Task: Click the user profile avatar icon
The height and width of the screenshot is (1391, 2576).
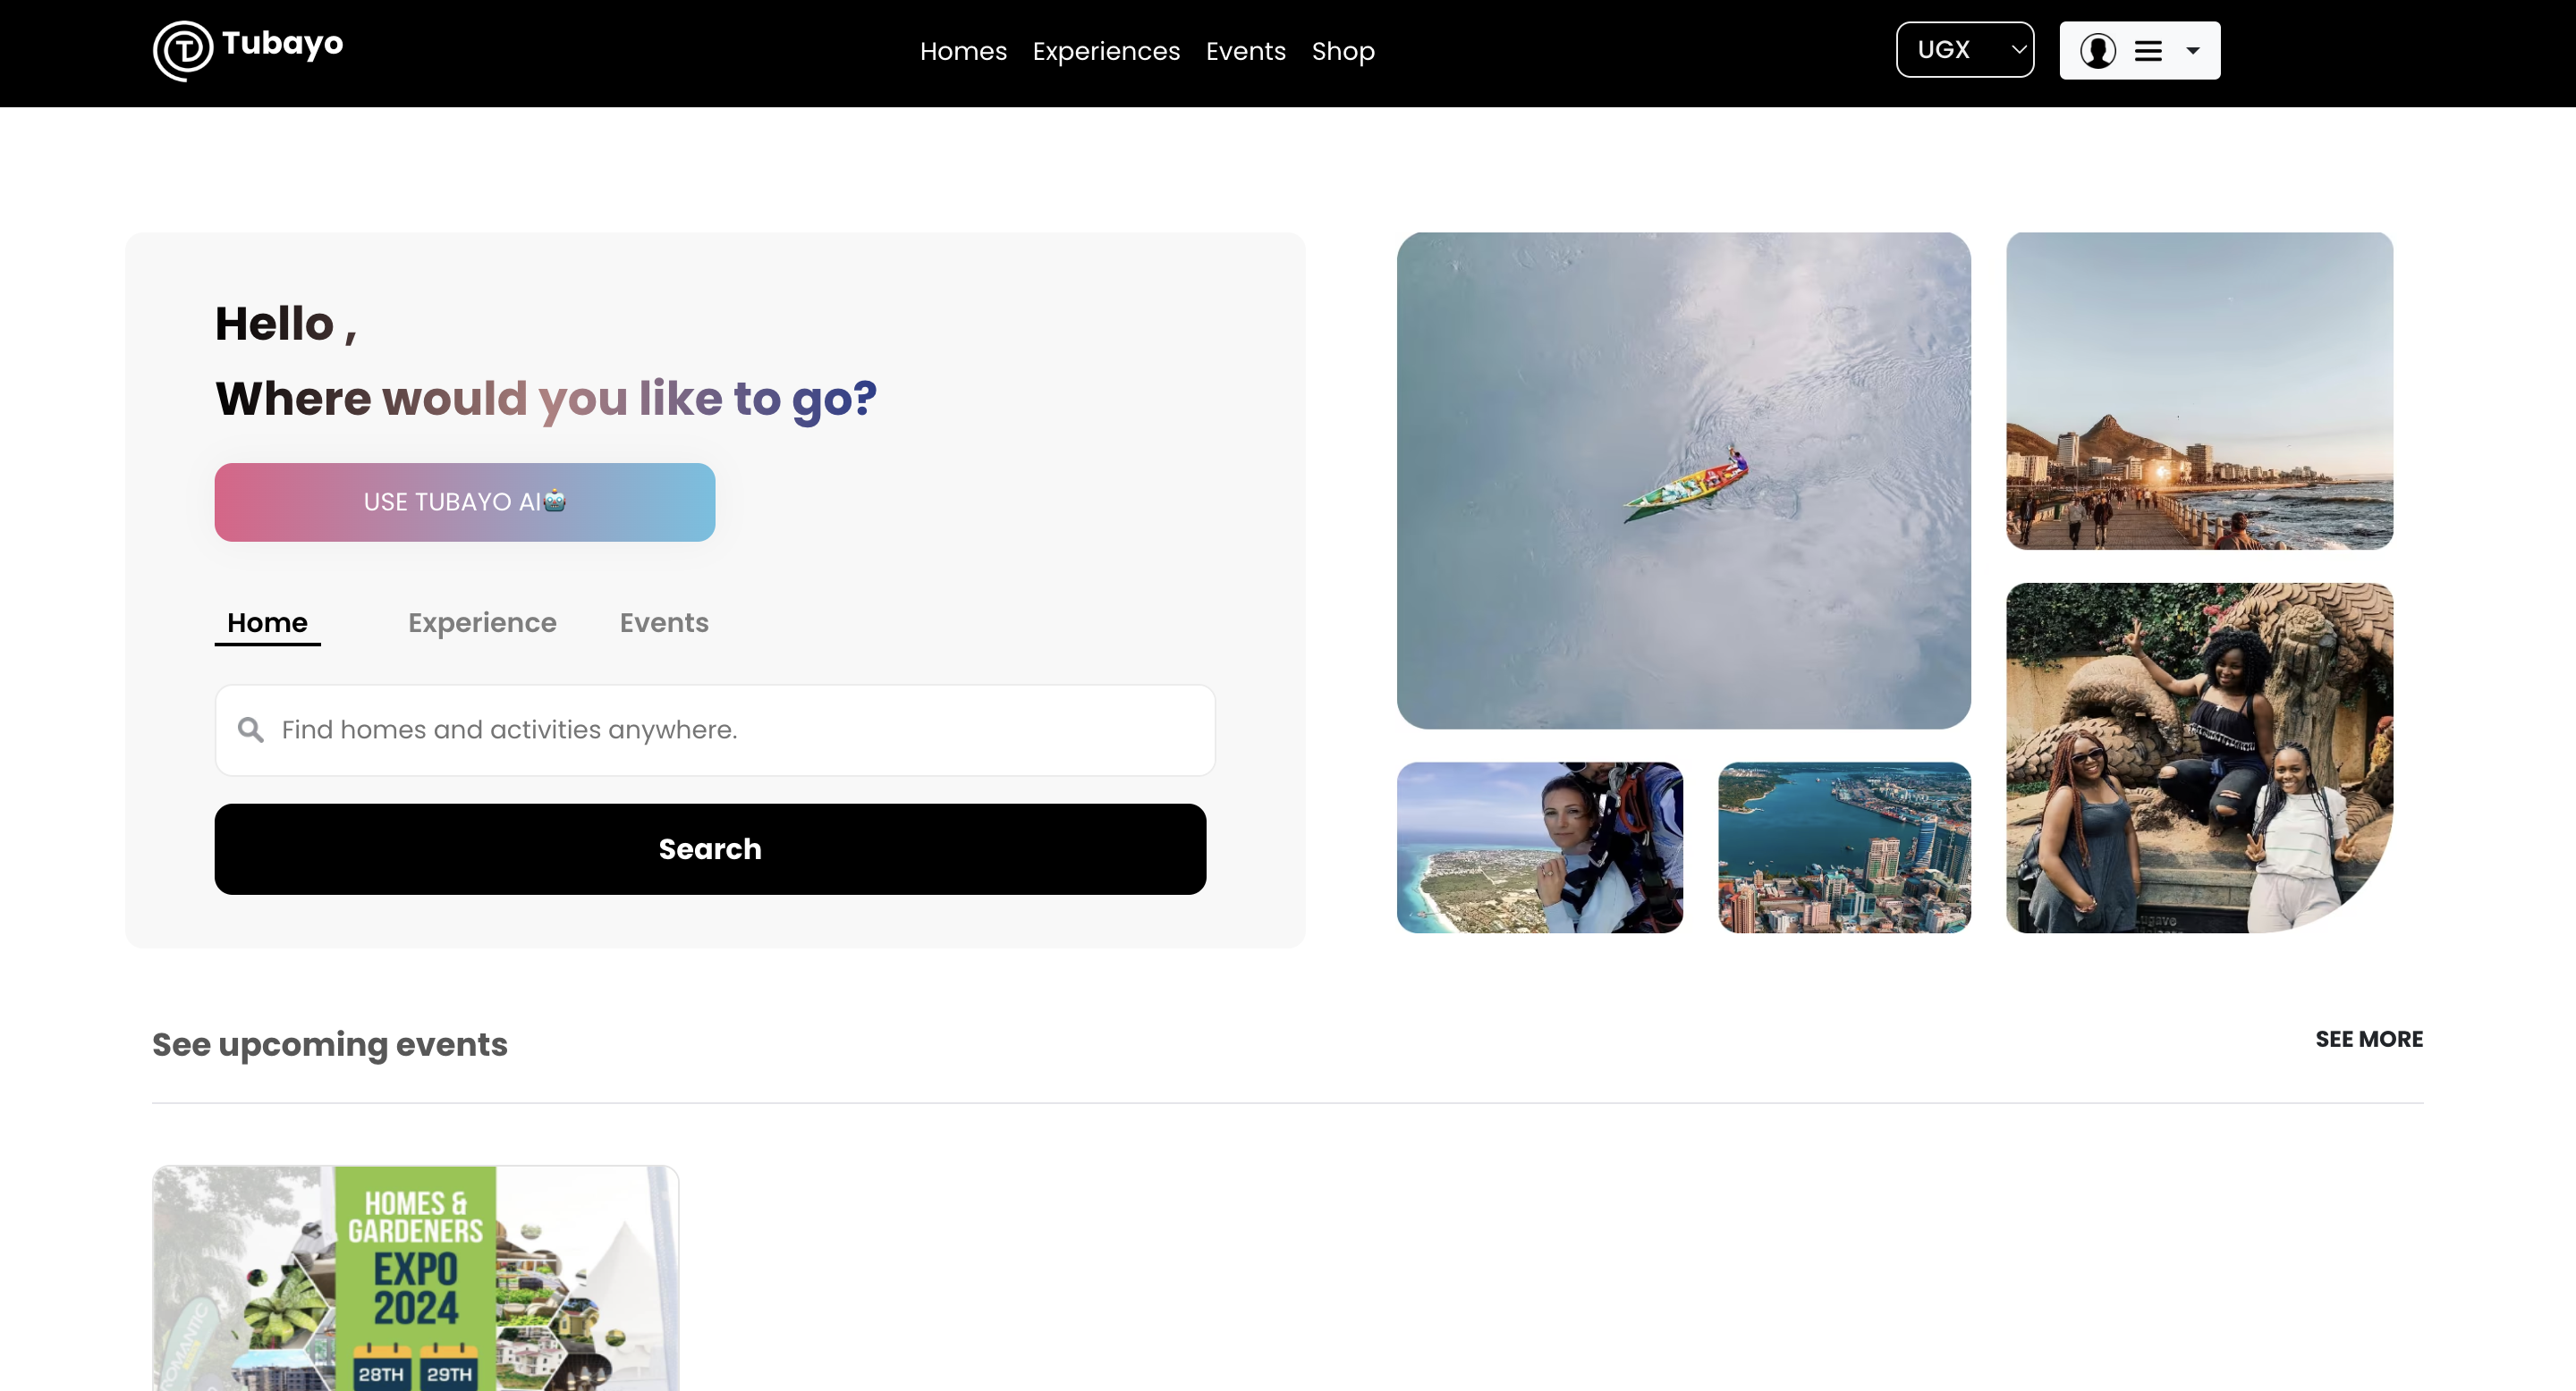Action: point(2097,50)
